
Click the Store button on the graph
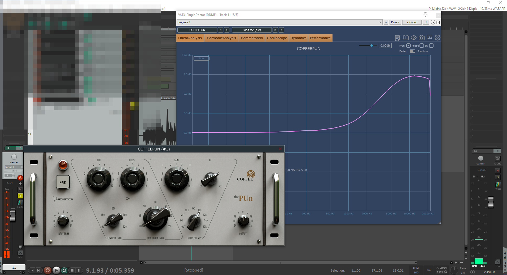point(202,58)
